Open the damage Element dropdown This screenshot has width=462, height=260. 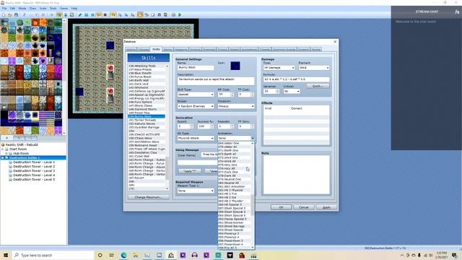(x=314, y=67)
